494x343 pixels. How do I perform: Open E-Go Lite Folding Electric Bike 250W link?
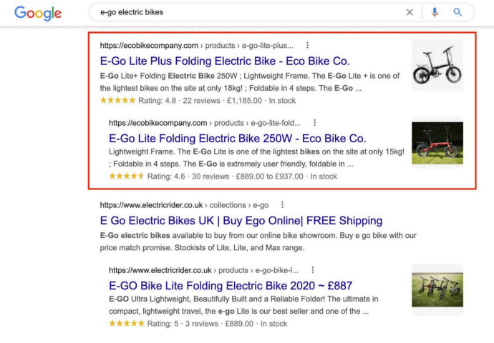tap(237, 138)
